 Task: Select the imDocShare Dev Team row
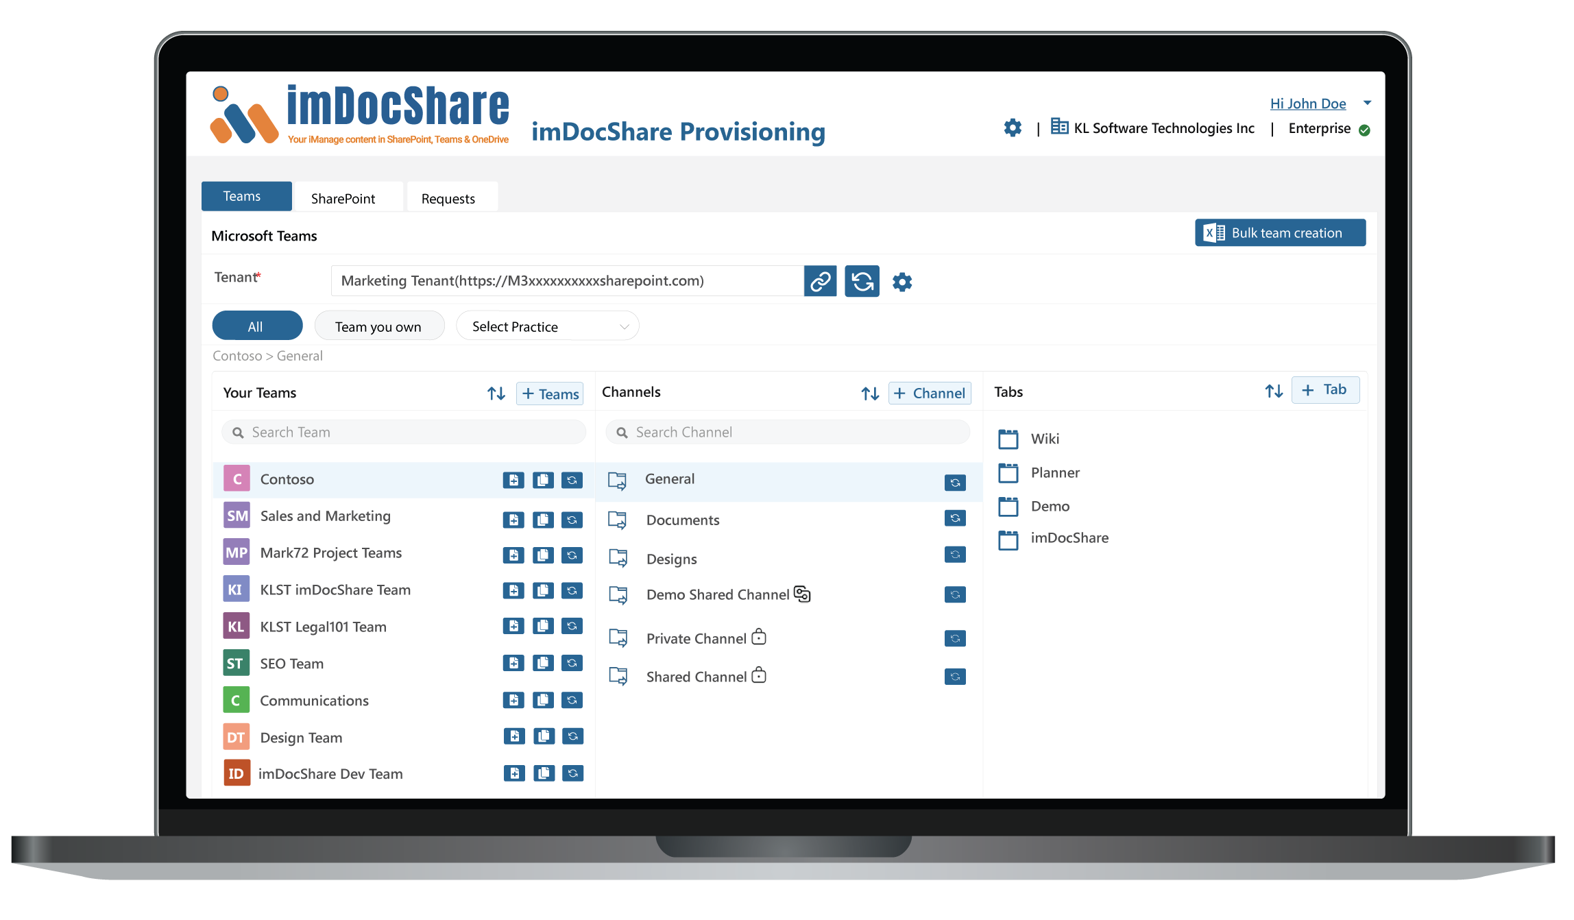pyautogui.click(x=404, y=773)
